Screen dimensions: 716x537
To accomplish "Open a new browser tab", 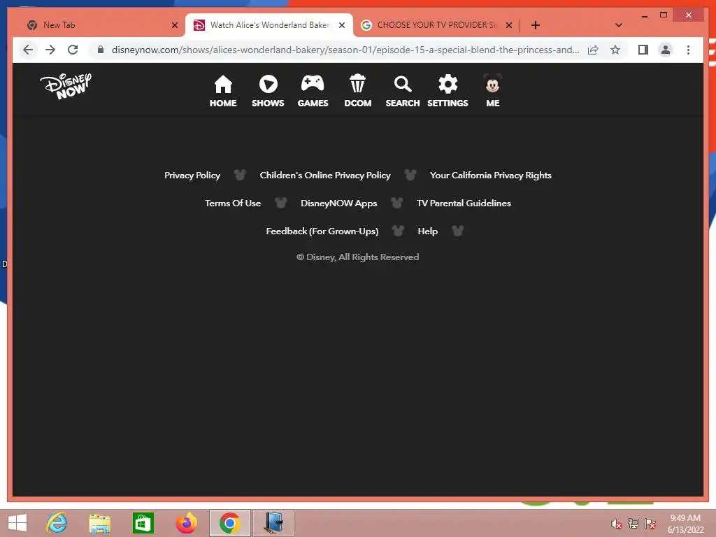I will click(536, 25).
